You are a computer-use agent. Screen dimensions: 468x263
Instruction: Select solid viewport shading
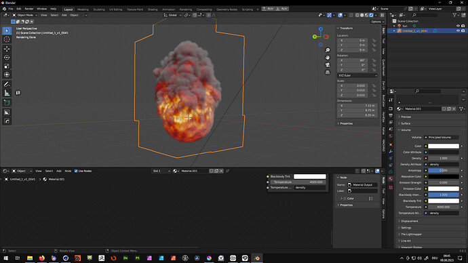[x=362, y=15]
